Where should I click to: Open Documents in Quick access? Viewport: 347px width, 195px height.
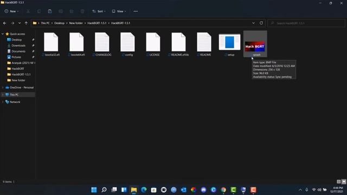point(18,51)
